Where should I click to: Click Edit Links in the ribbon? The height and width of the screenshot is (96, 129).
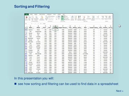pyautogui.click(x=51, y=19)
